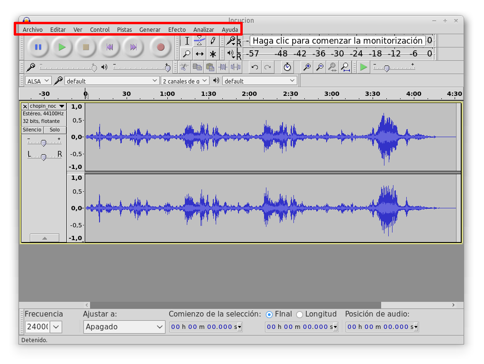The image size is (484, 364).
Task: Silence the selected audio
Action: click(x=236, y=67)
